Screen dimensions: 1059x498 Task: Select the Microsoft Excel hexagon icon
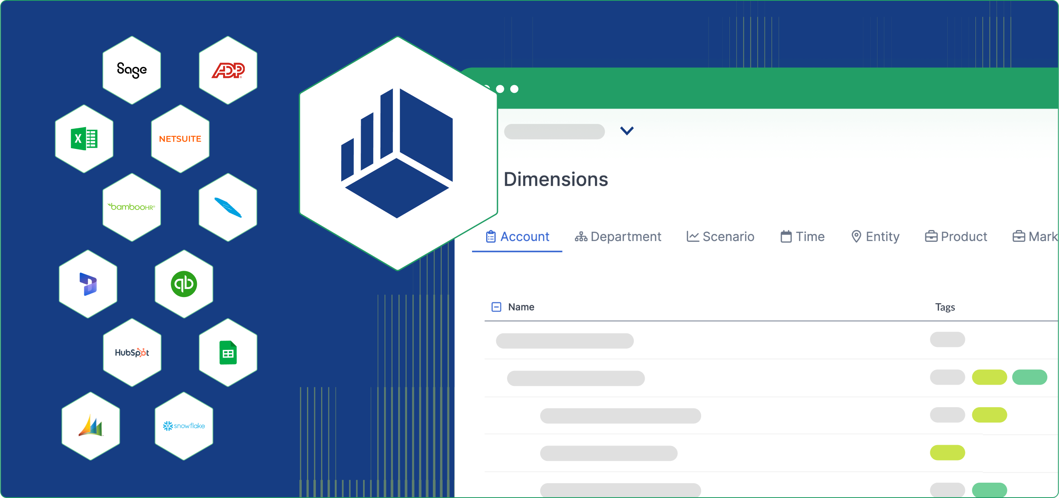84,138
